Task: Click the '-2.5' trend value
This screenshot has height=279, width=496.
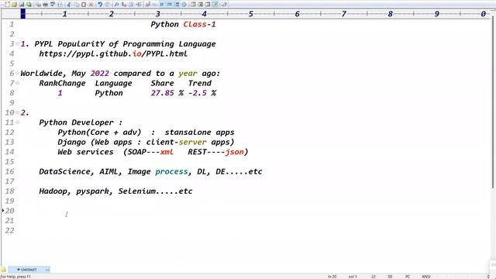Action: coord(198,93)
